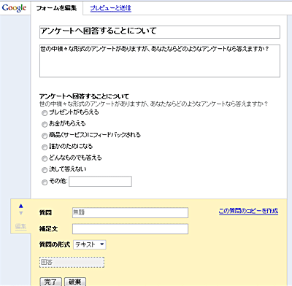
Task: Open the フォームを編集 tab
Action: [56, 8]
